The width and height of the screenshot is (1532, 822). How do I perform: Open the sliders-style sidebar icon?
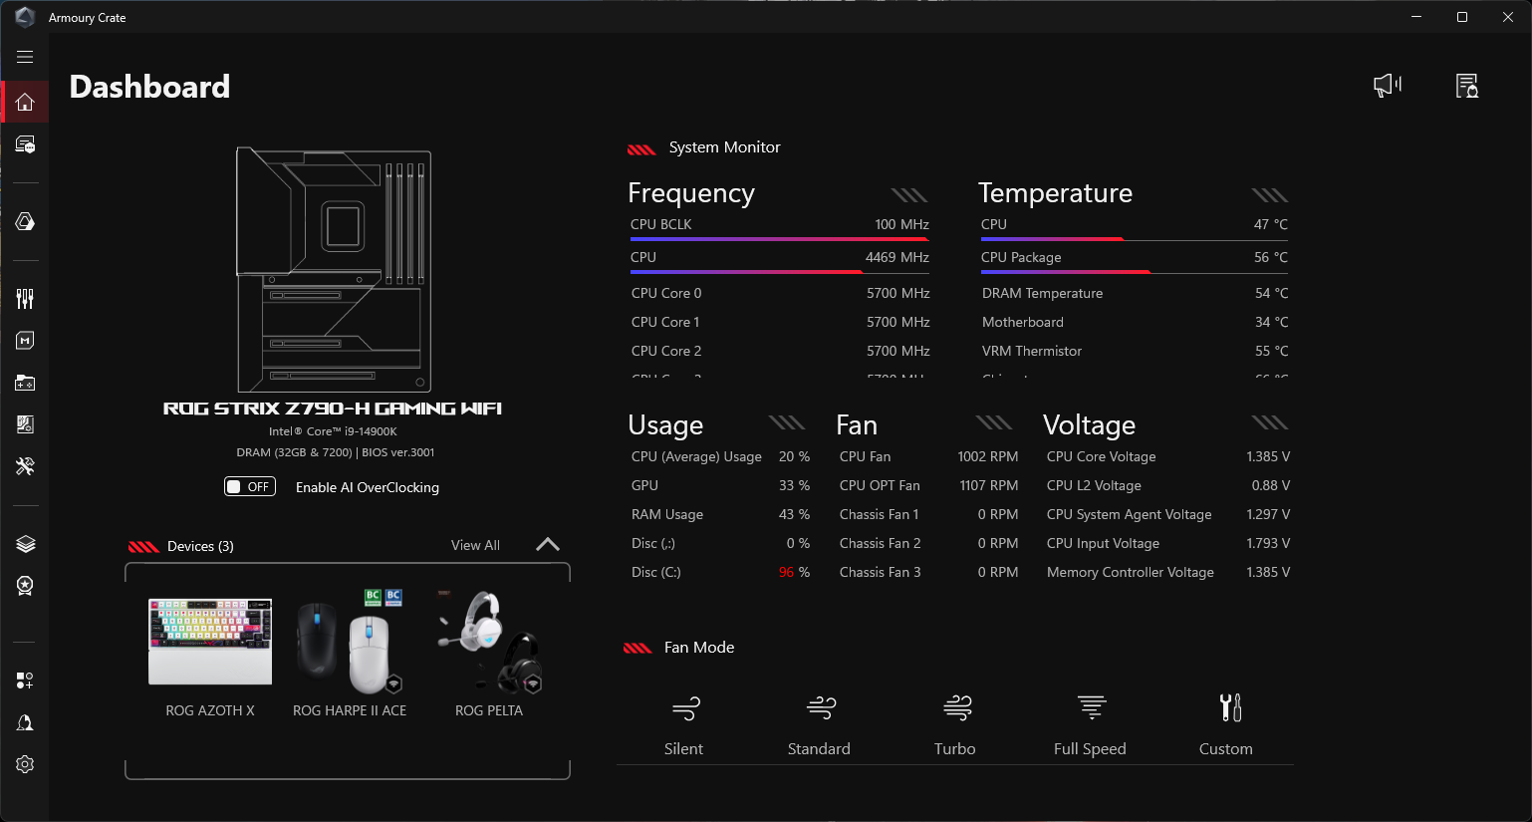(x=25, y=298)
